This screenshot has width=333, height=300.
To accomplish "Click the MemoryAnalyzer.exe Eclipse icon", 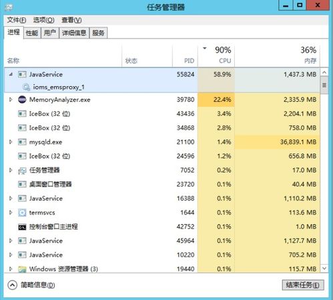I will click(x=22, y=99).
